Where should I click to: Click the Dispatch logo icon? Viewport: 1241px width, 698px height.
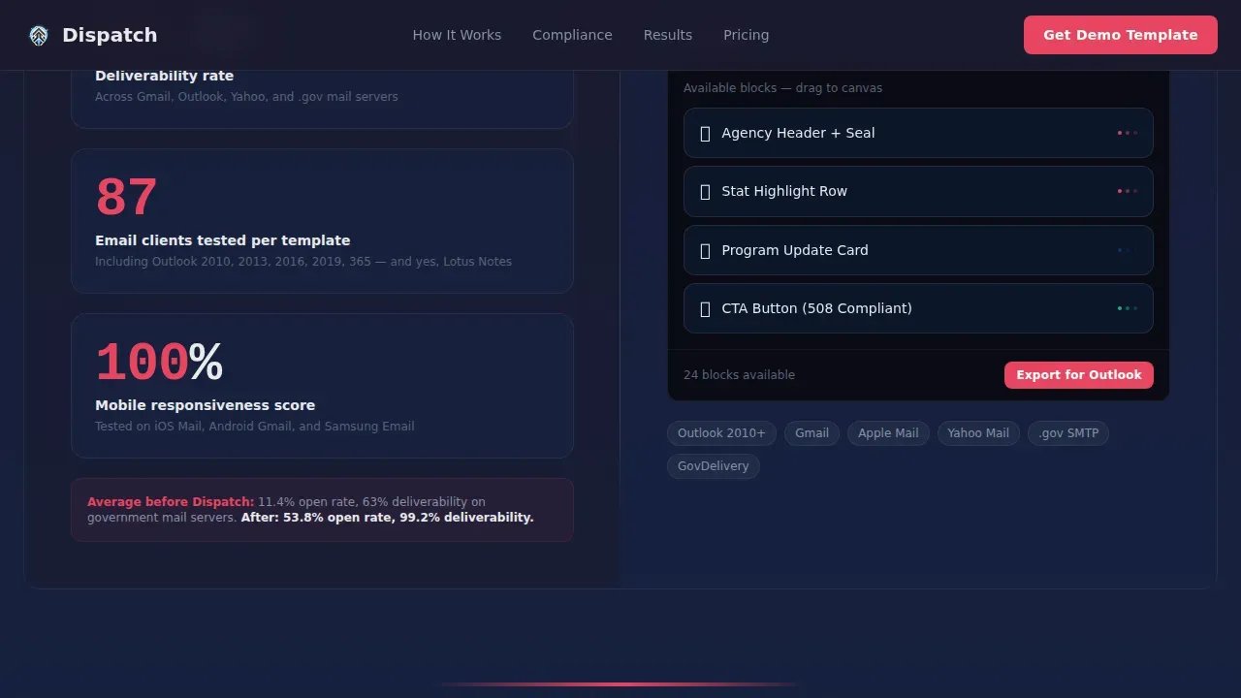point(39,36)
